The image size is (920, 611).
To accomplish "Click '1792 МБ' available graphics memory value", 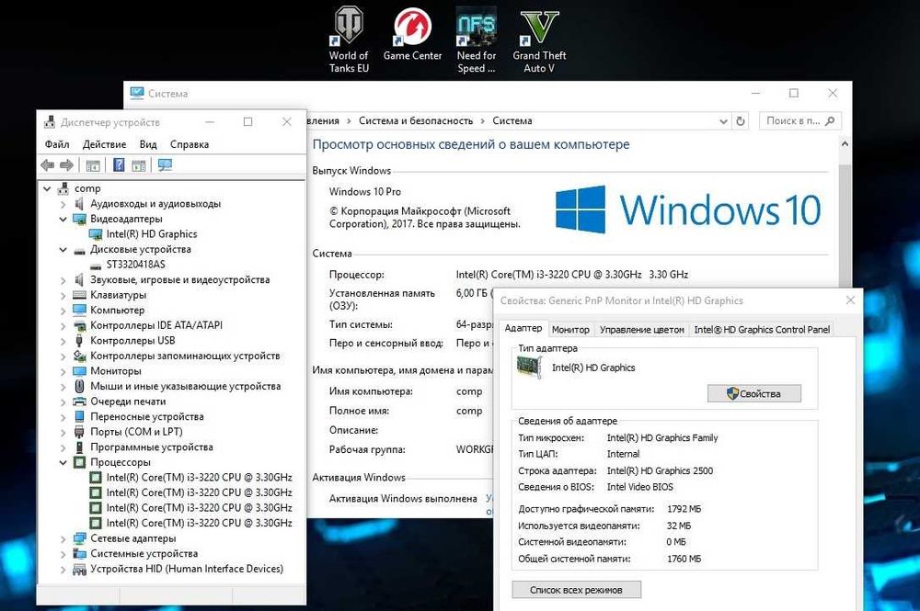I will [684, 509].
